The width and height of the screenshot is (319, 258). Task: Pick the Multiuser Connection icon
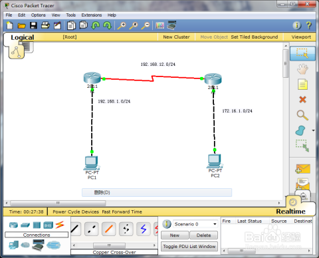(x=53, y=245)
